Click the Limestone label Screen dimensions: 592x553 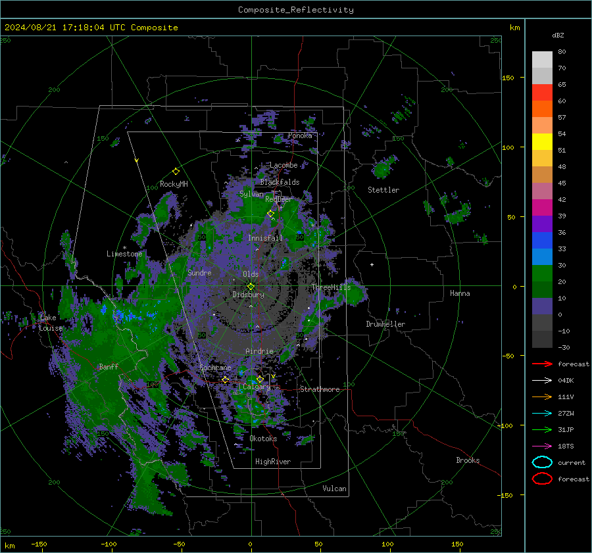(x=124, y=254)
